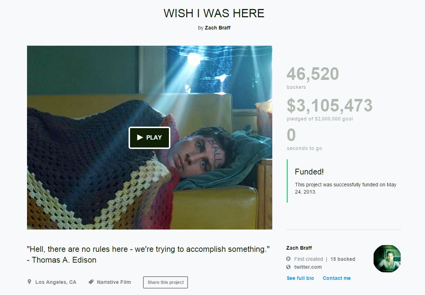The image size is (425, 295).
Task: Click the WISH I WAS HERE title
Action: pyautogui.click(x=214, y=13)
